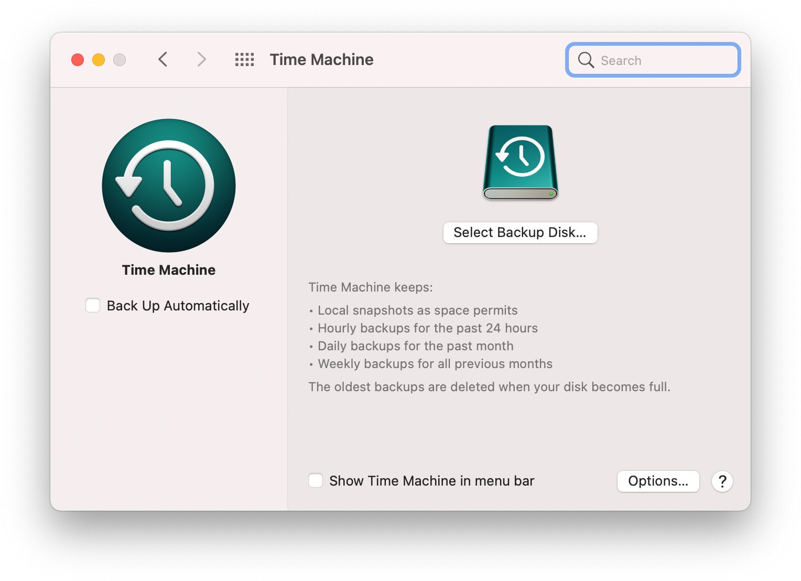Image resolution: width=801 pixels, height=581 pixels.
Task: Click the back navigation arrow
Action: click(x=163, y=59)
